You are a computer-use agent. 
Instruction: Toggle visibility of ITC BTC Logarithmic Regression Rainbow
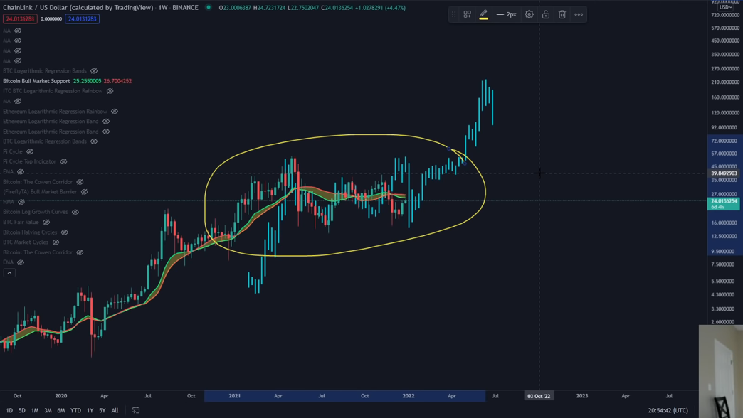tap(110, 91)
